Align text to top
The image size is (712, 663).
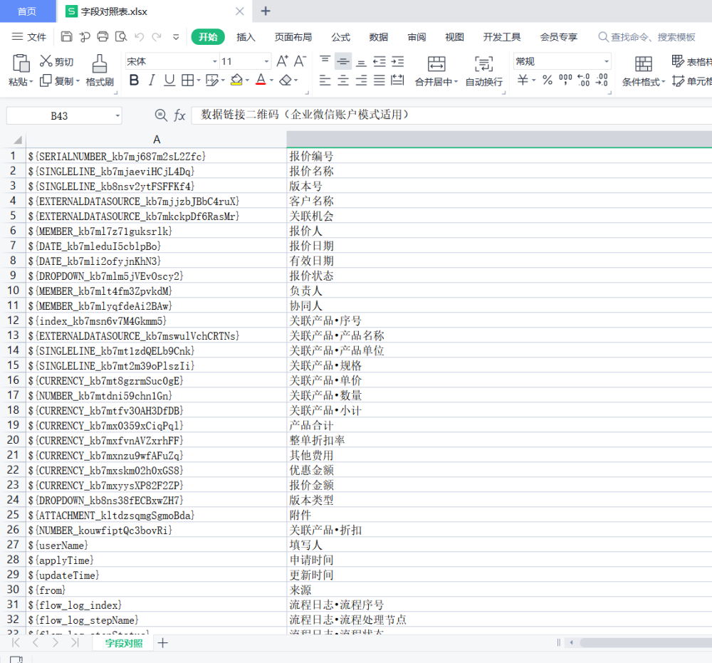click(325, 61)
